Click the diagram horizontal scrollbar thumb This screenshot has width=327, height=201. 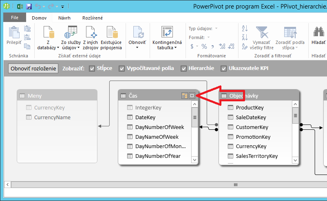[169, 185]
